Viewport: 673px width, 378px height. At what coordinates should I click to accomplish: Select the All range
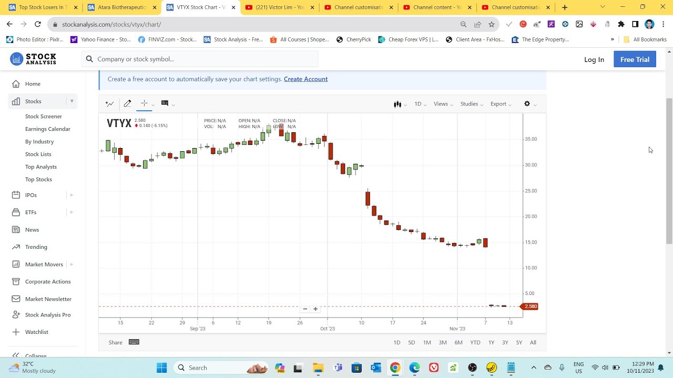pos(533,342)
